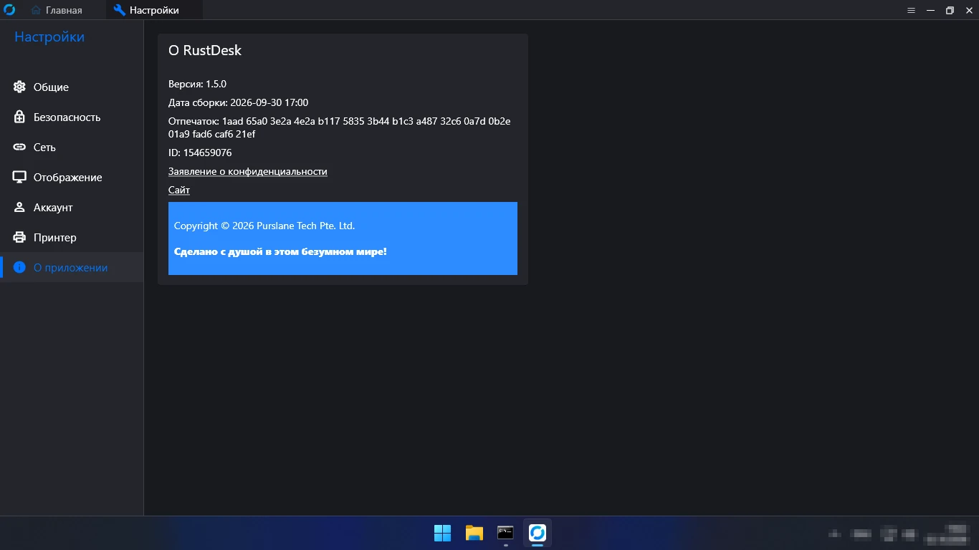This screenshot has height=550, width=979.
Task: Open the Сайт link
Action: click(179, 190)
